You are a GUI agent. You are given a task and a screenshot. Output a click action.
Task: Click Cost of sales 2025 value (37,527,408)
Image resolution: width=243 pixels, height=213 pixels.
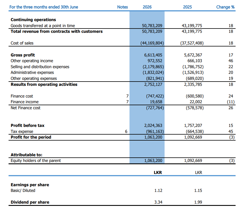pos(192,43)
